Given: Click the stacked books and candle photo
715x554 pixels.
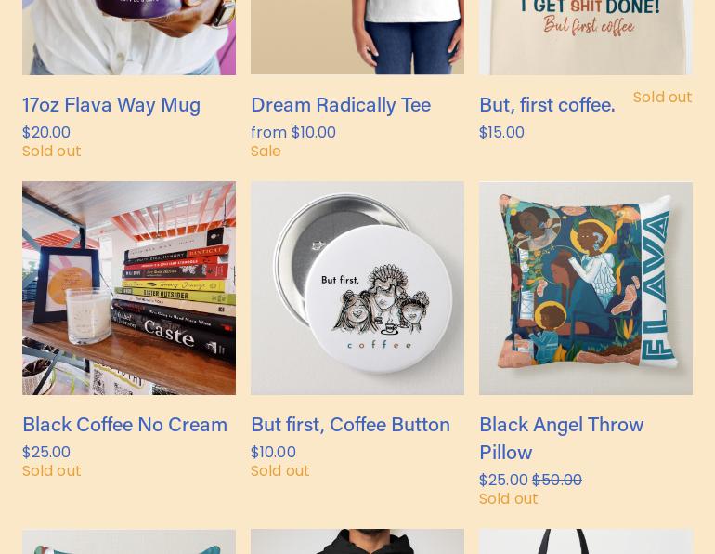Looking at the screenshot, I should pyautogui.click(x=129, y=288).
